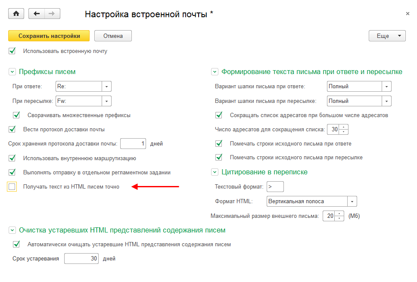Toggle Сворачивать множественные префиксы checkbox
This screenshot has width=417, height=282.
click(x=16, y=115)
